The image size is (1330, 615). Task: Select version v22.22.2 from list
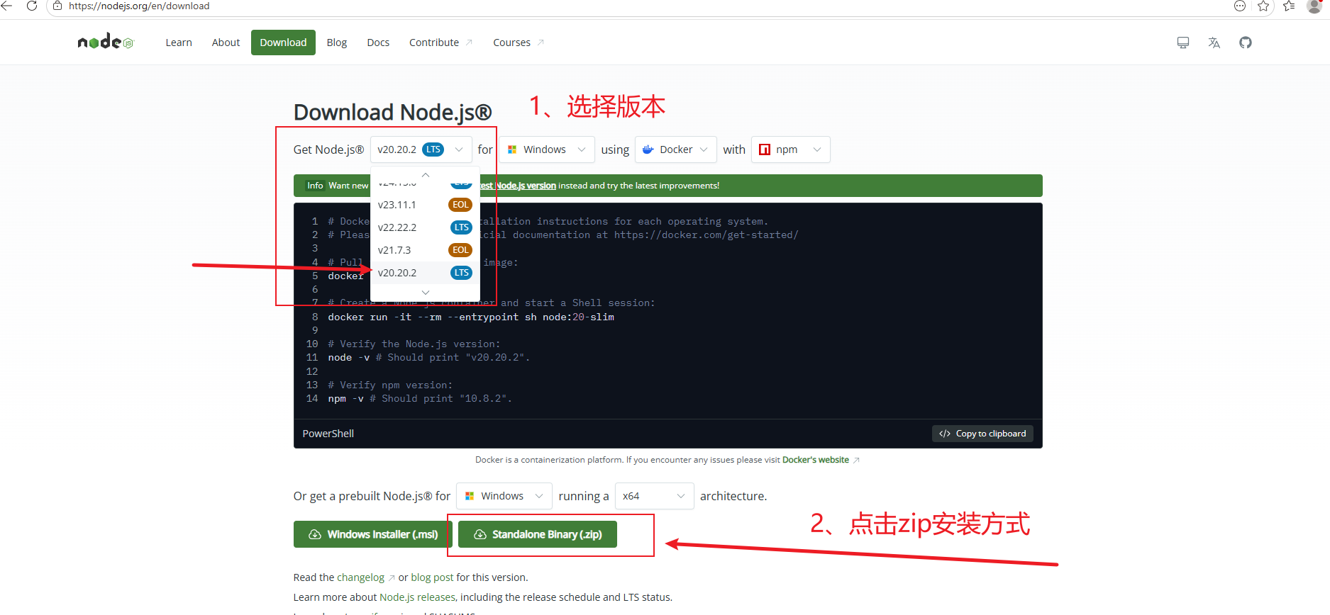coord(425,227)
